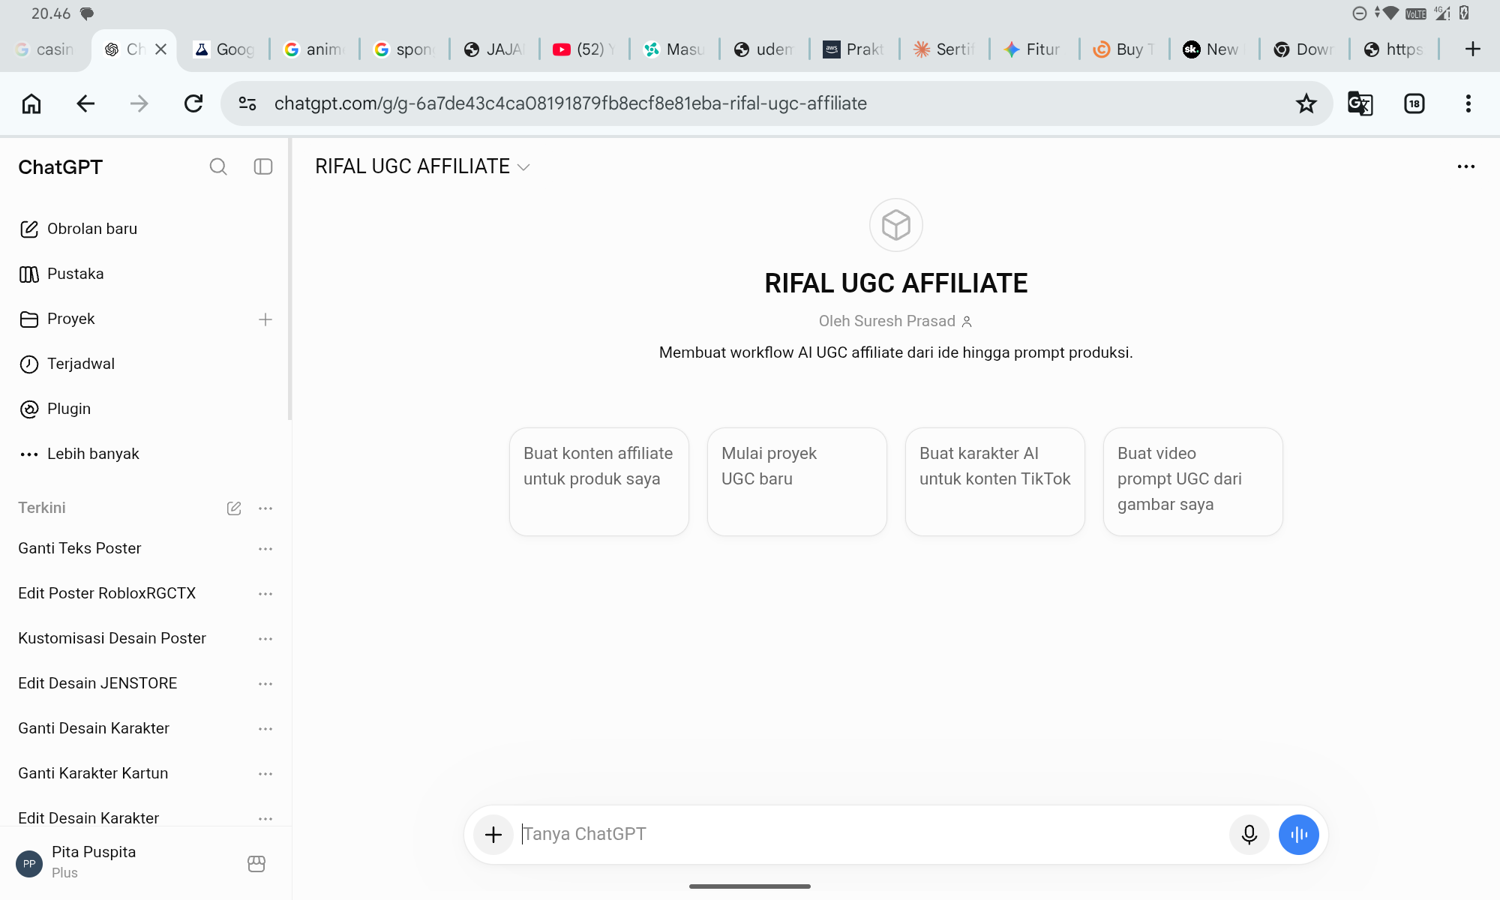This screenshot has width=1500, height=900.
Task: Open a new browser tab with the plus
Action: pos(1473,49)
